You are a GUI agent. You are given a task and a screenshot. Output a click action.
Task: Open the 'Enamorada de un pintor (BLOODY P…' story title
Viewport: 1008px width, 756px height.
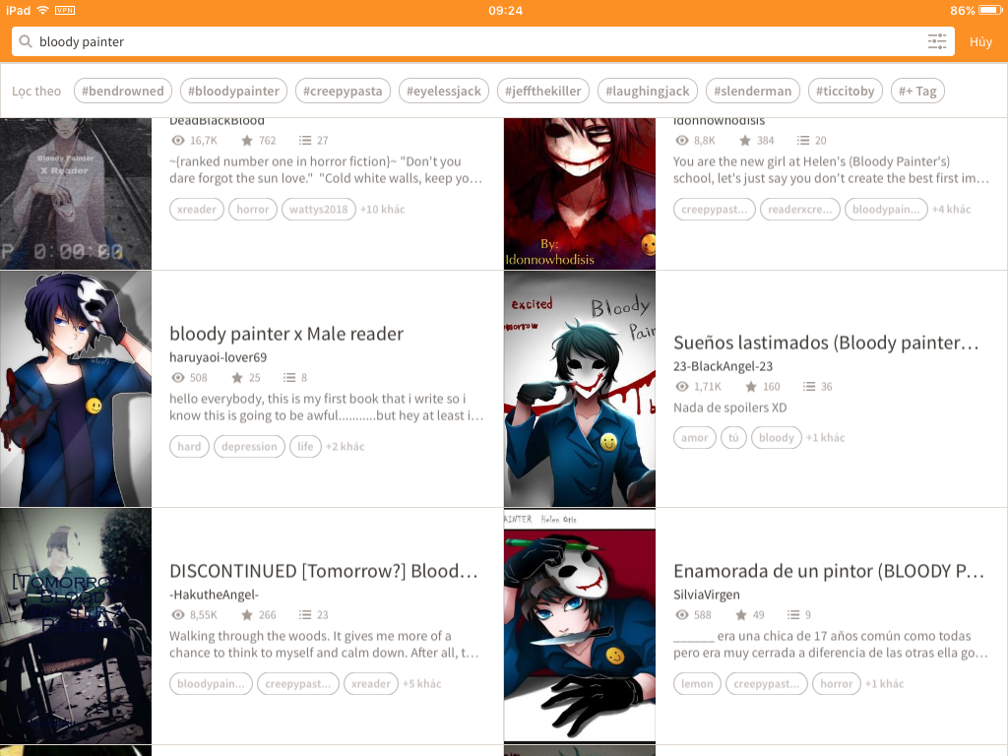pos(829,571)
